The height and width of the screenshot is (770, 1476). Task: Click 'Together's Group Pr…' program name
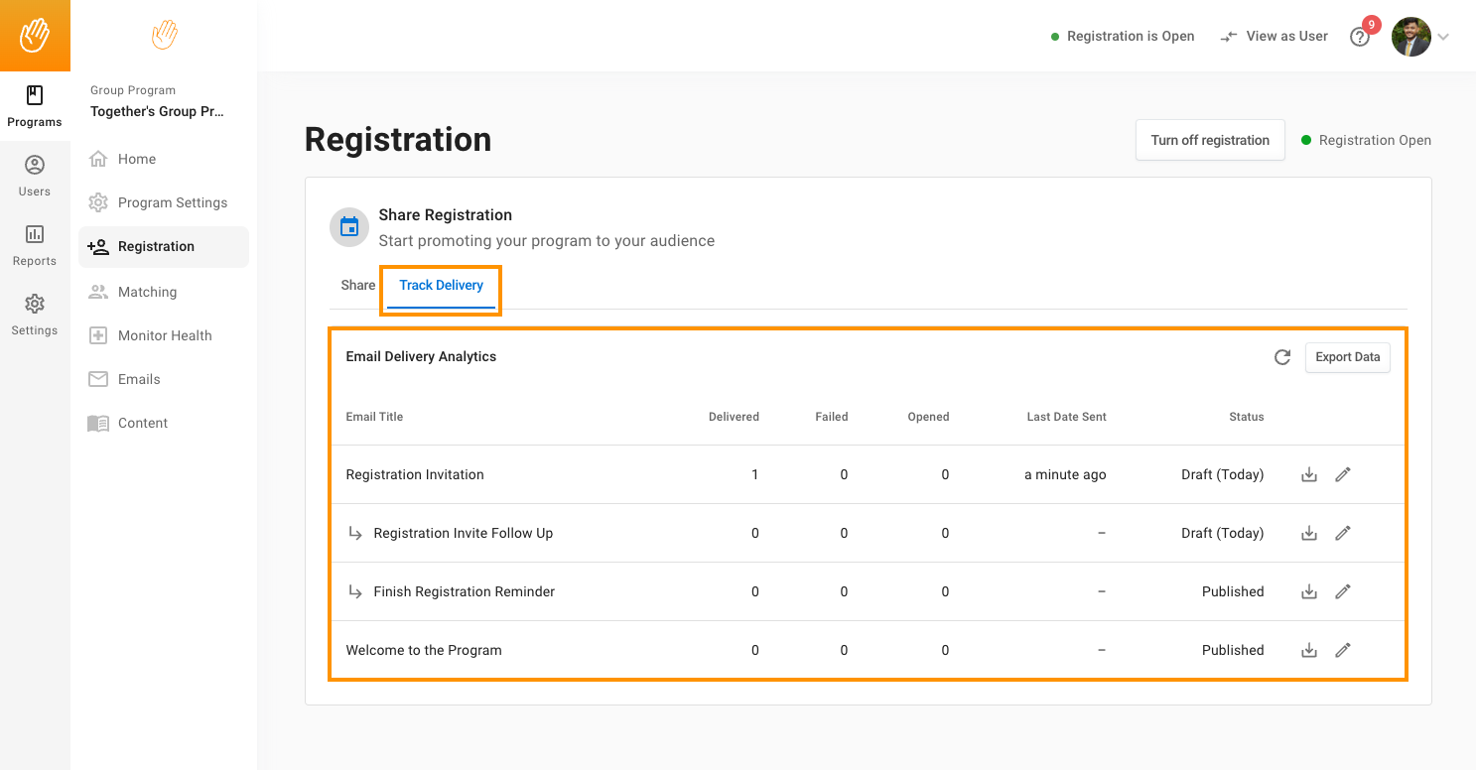(x=157, y=111)
